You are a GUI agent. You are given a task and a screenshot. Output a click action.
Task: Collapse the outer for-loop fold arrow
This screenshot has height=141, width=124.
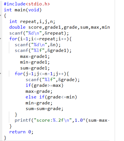pyautogui.click(x=1, y=39)
